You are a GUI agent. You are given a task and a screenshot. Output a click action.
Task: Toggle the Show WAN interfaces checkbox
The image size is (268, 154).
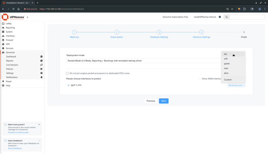(199, 79)
